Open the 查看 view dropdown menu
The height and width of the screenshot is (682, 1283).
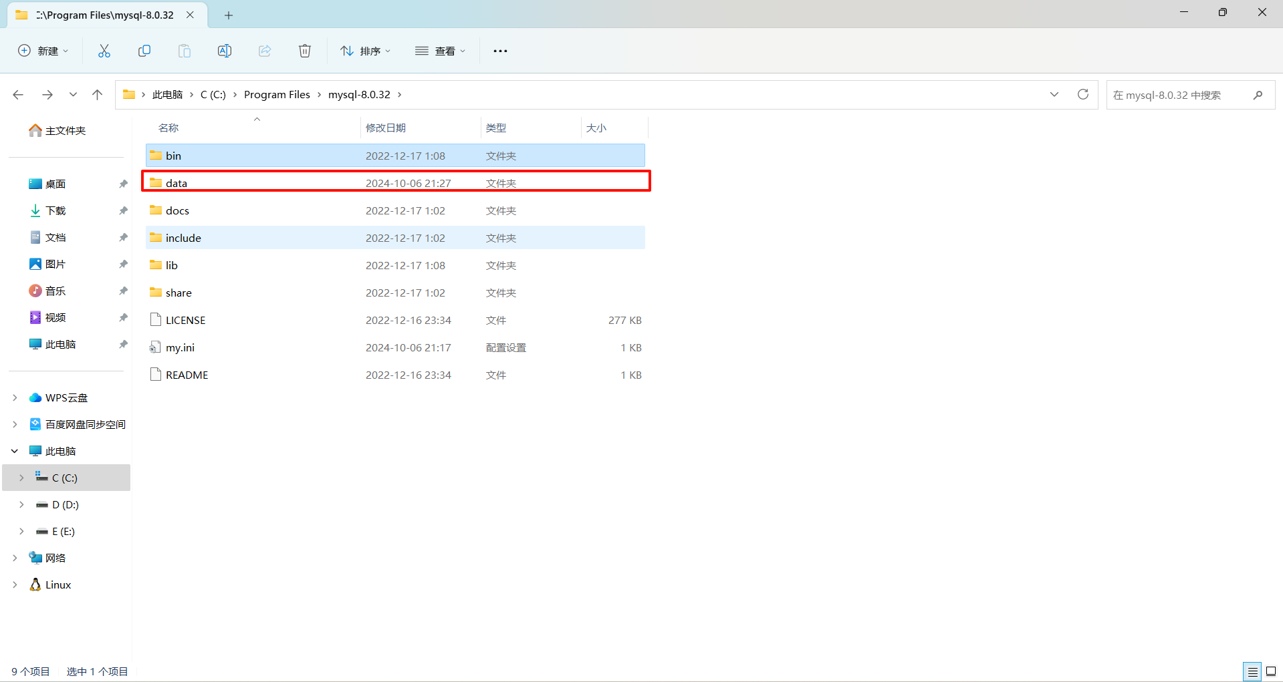(x=440, y=51)
